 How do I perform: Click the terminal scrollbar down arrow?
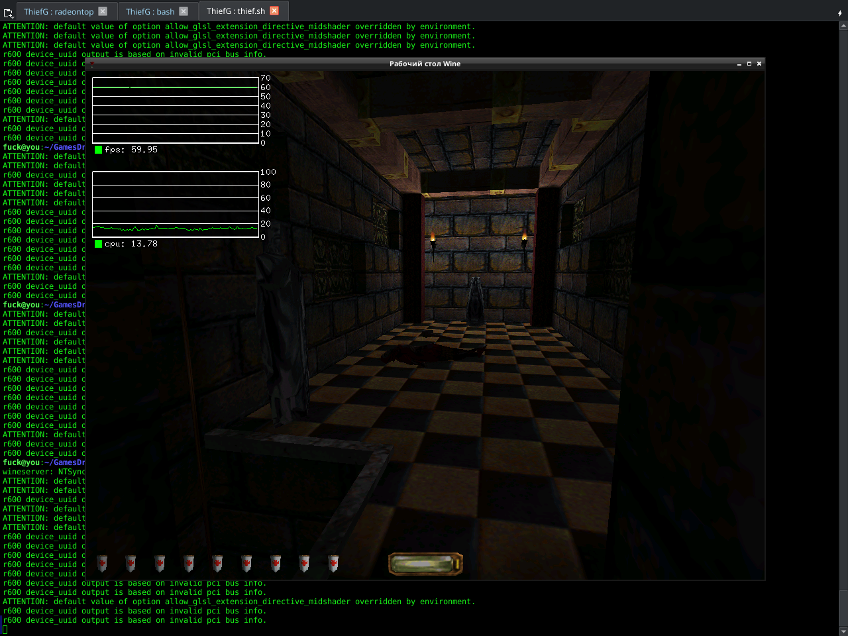[843, 631]
